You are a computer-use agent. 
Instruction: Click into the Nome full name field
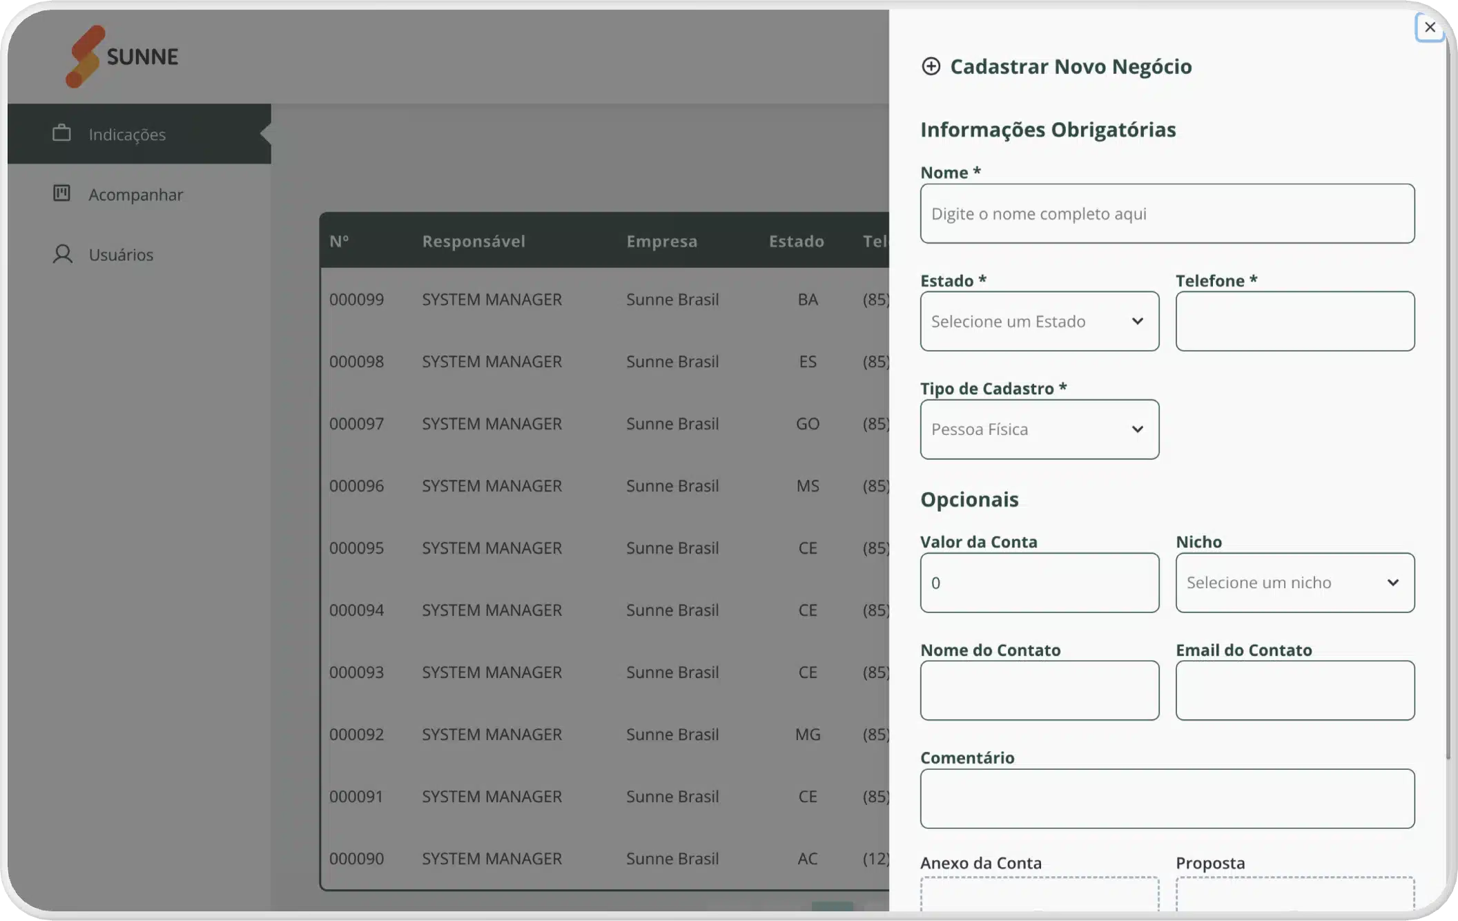coord(1167,213)
